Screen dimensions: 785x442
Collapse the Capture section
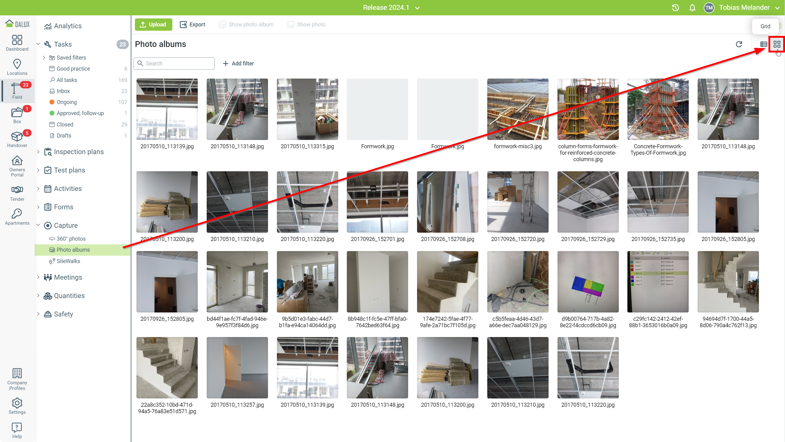pyautogui.click(x=38, y=225)
